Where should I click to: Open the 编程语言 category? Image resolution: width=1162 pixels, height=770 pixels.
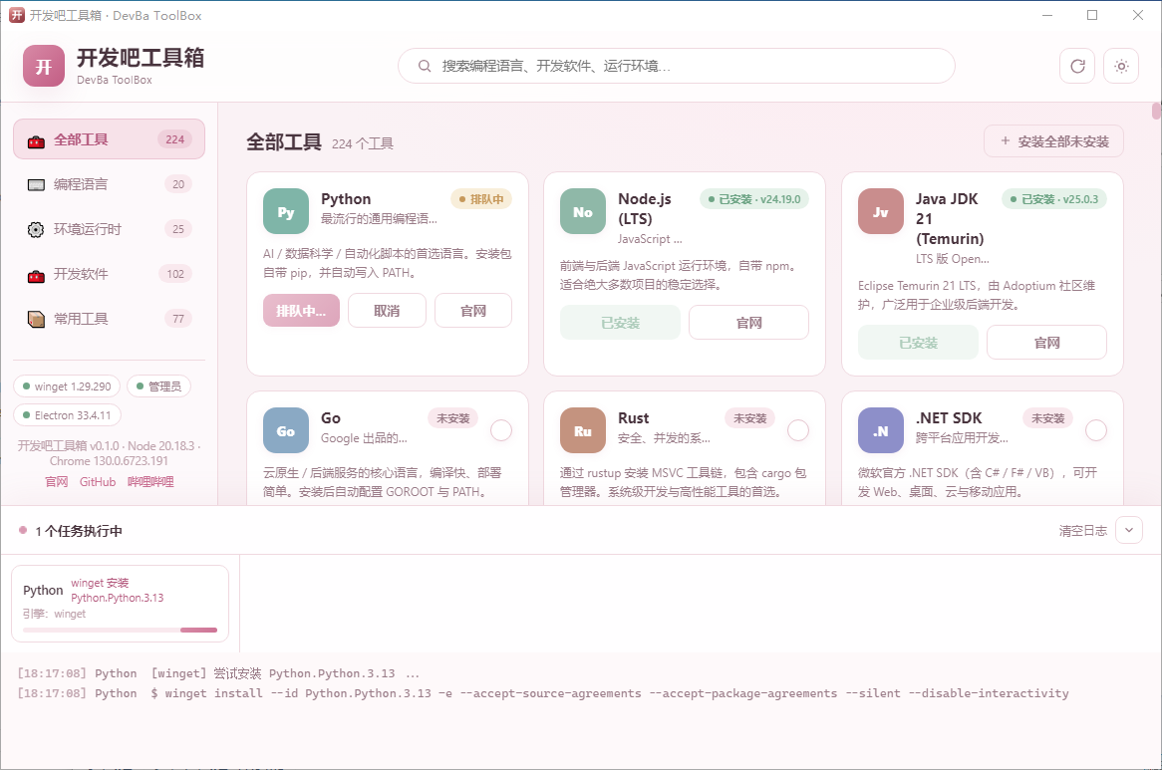click(109, 184)
